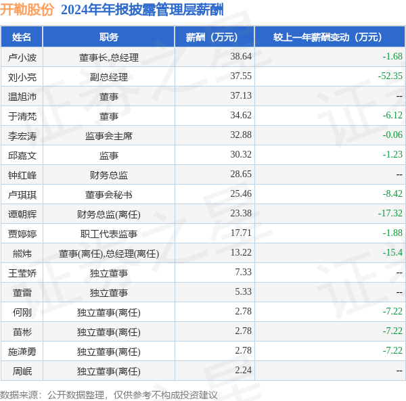Click the name 卢小波
The image size is (406, 401).
tap(22, 57)
